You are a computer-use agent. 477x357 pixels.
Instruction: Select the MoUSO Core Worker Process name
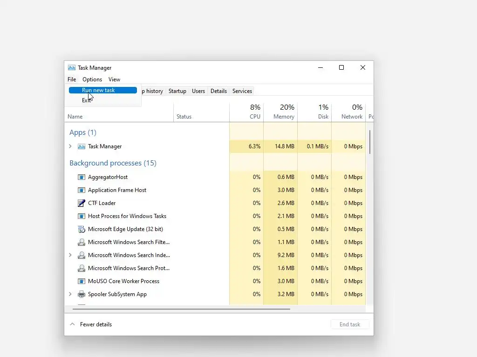point(123,281)
